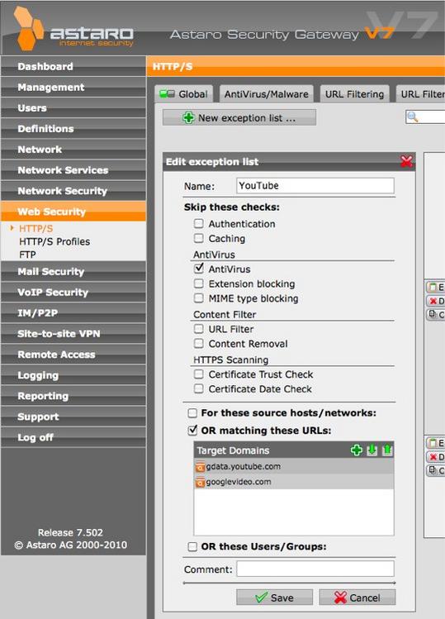Click the googlevideo.com entry icon
Image resolution: width=445 pixels, height=619 pixels.
tap(201, 482)
